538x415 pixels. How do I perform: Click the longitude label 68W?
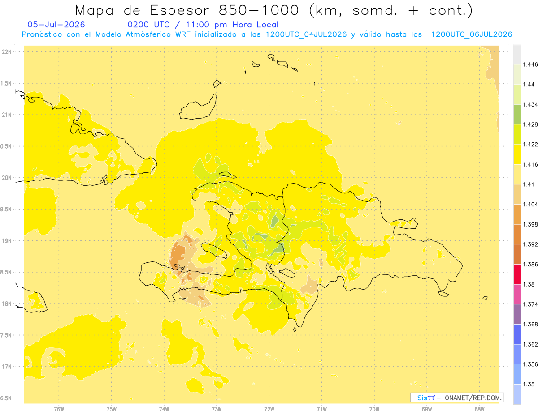point(479,409)
